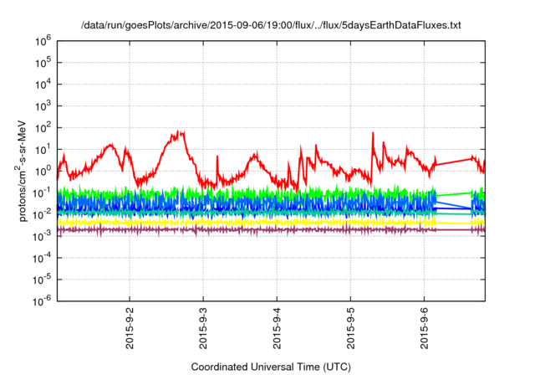The image size is (535, 375).
Task: Select the 10^-6 y-axis tick label
Action: 43,301
